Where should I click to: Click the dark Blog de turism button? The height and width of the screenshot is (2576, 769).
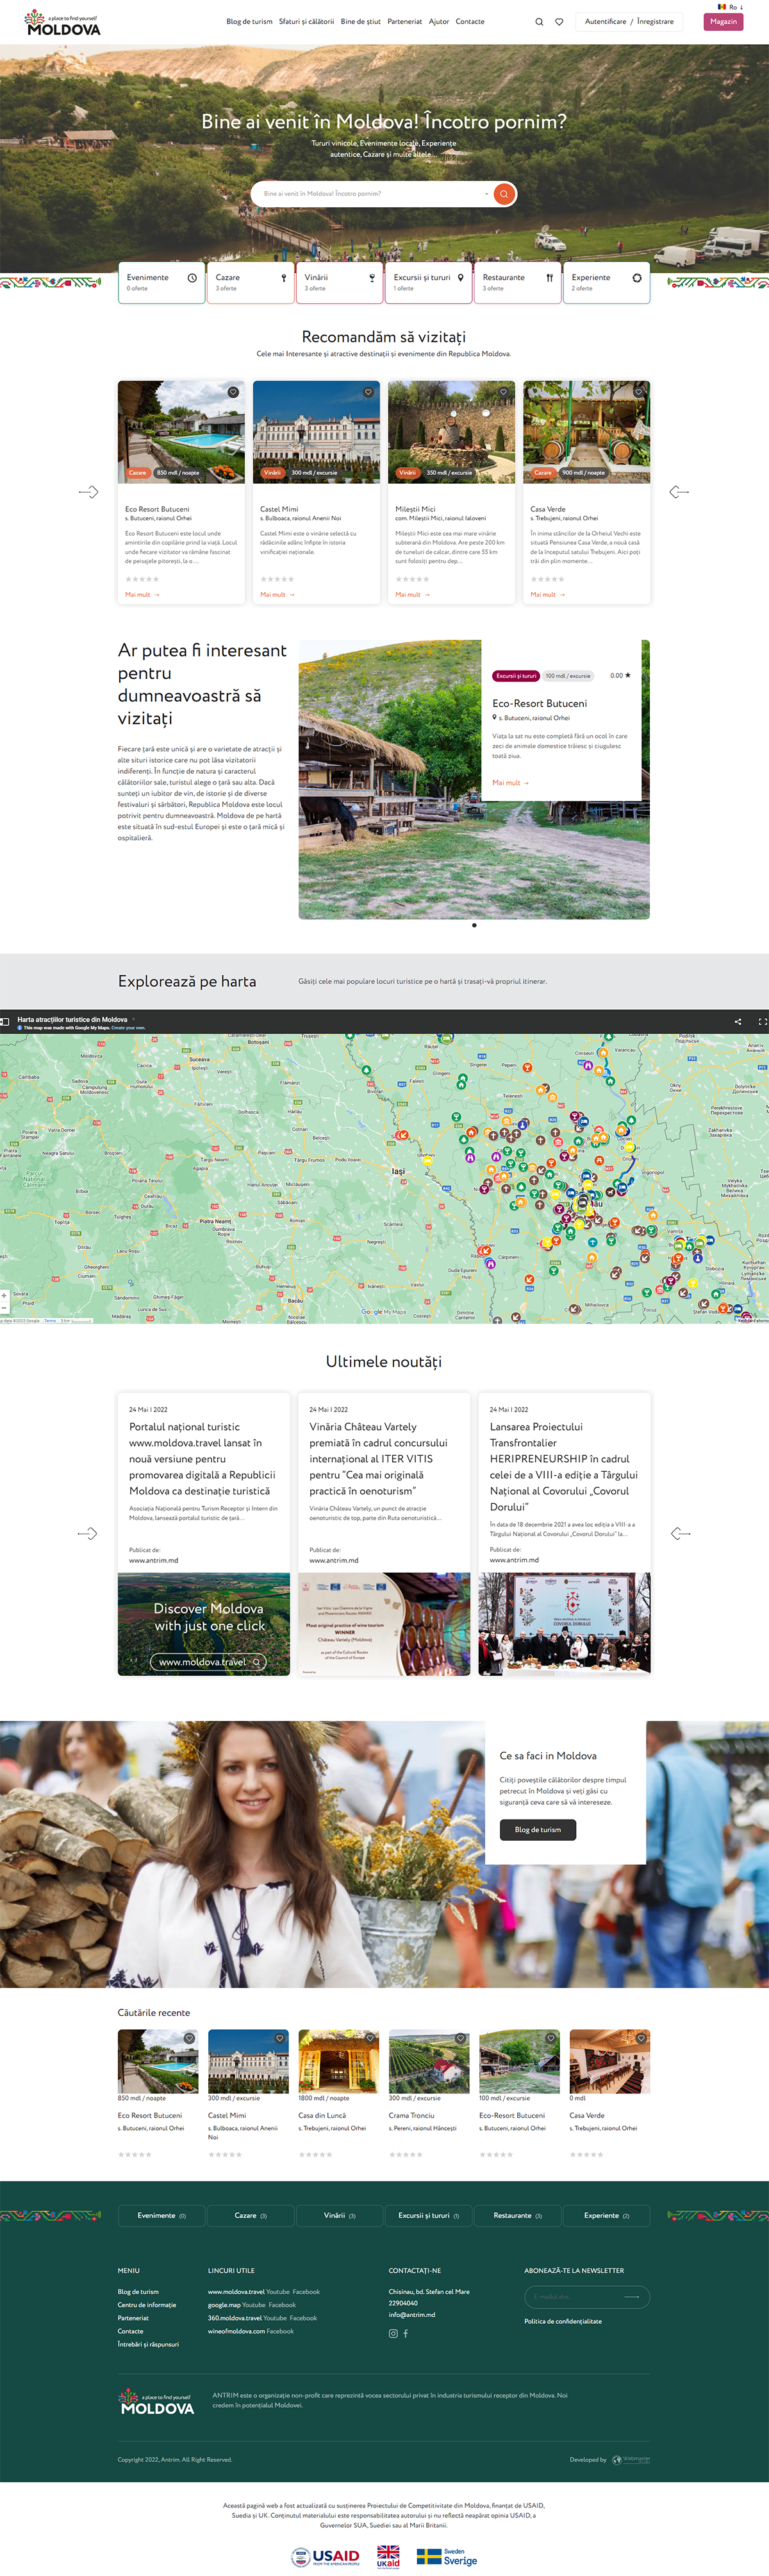537,1829
